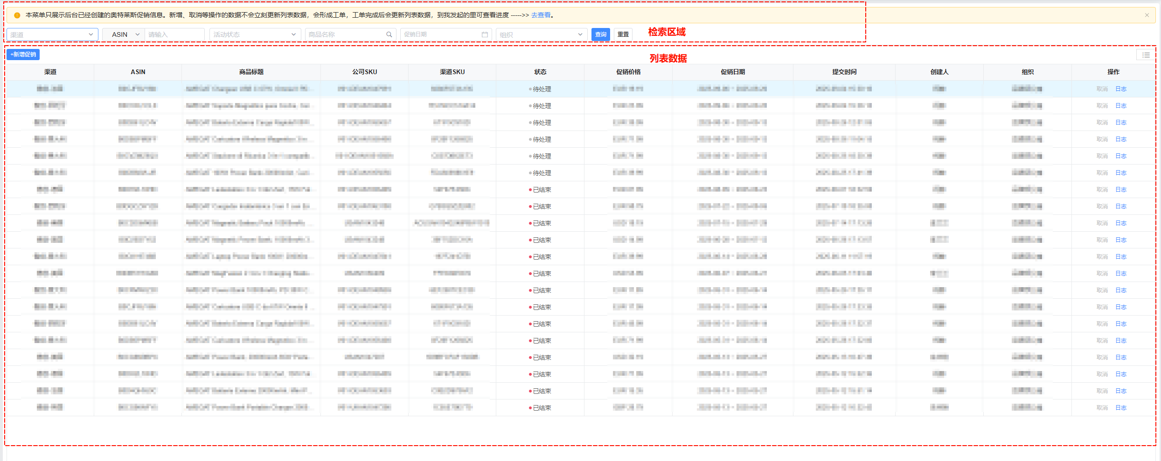Click 取消 in the first table row
1161x461 pixels.
pyautogui.click(x=1102, y=89)
